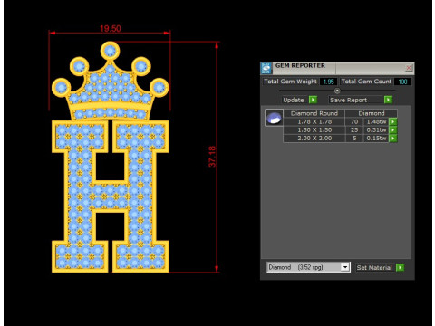Click the 1.48tw weight cell
This screenshot has height=326, width=435.
point(376,121)
